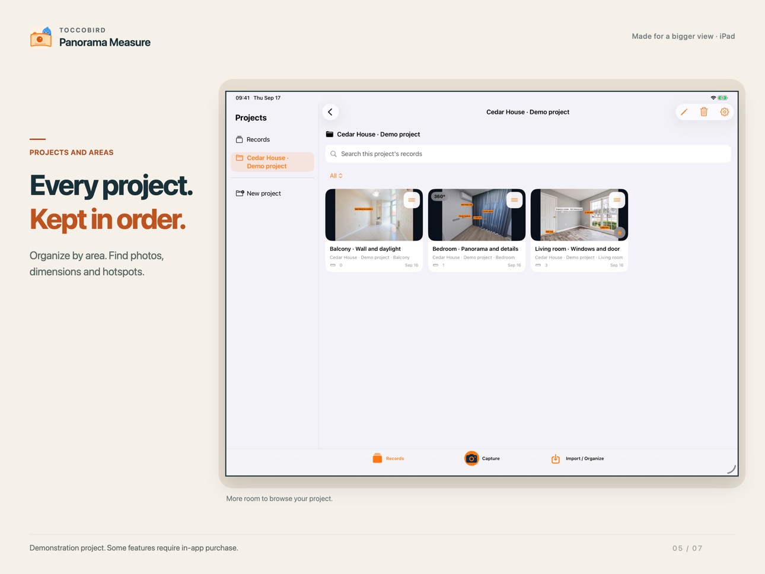
Task: Tap the pencil edit project icon
Action: click(x=684, y=112)
